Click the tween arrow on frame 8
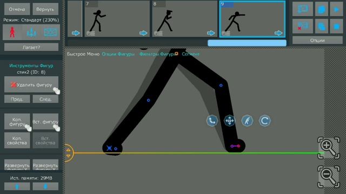The height and width of the screenshot is (194, 346). click(211, 33)
